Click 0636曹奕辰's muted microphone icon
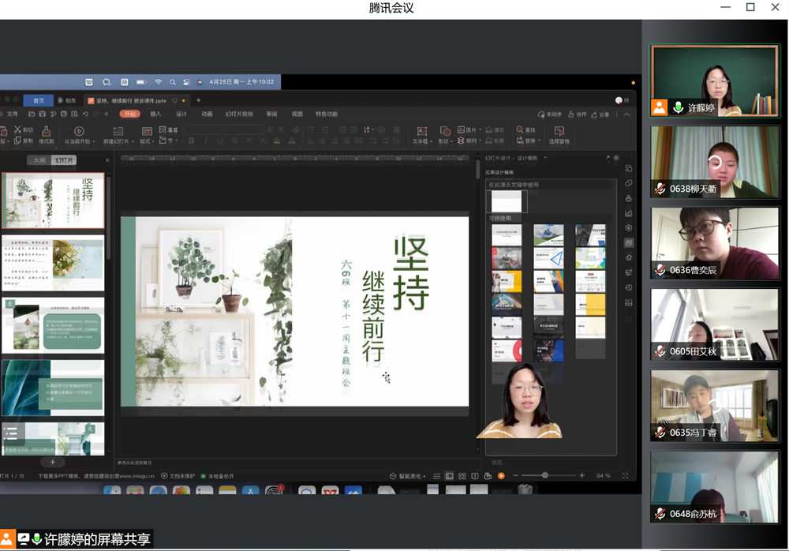Viewport: 789px width, 551px height. 660,270
